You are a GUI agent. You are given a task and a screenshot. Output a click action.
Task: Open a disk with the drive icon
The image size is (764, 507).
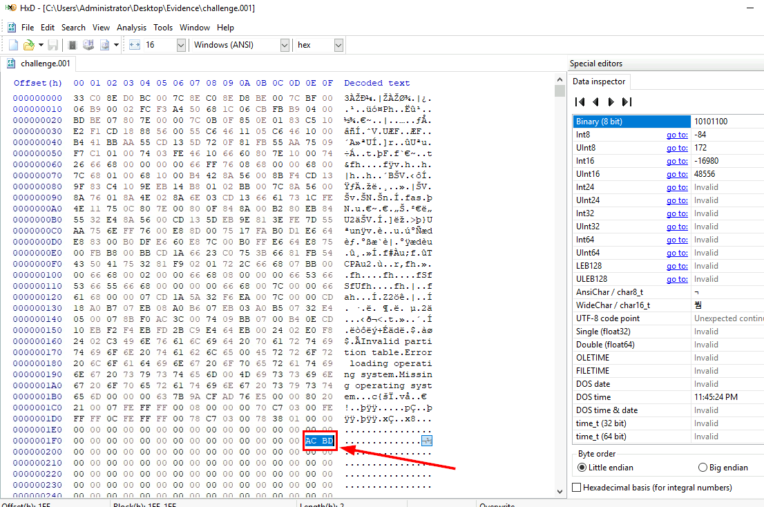point(88,46)
